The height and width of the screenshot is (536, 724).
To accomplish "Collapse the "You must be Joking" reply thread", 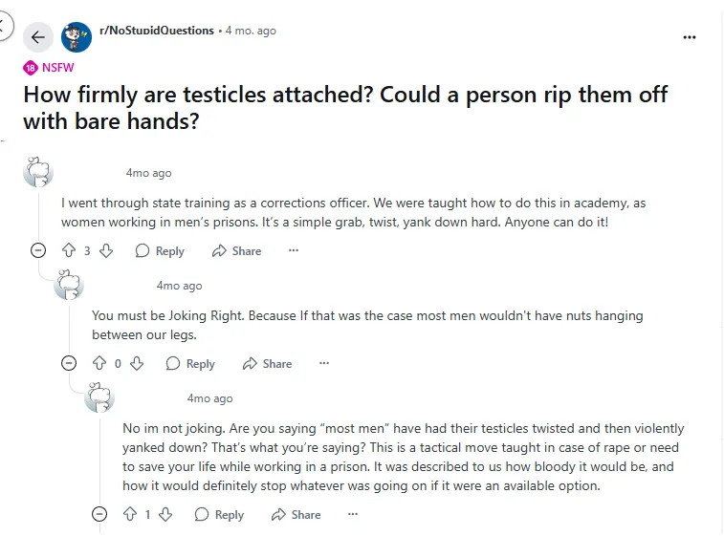I will coord(68,364).
